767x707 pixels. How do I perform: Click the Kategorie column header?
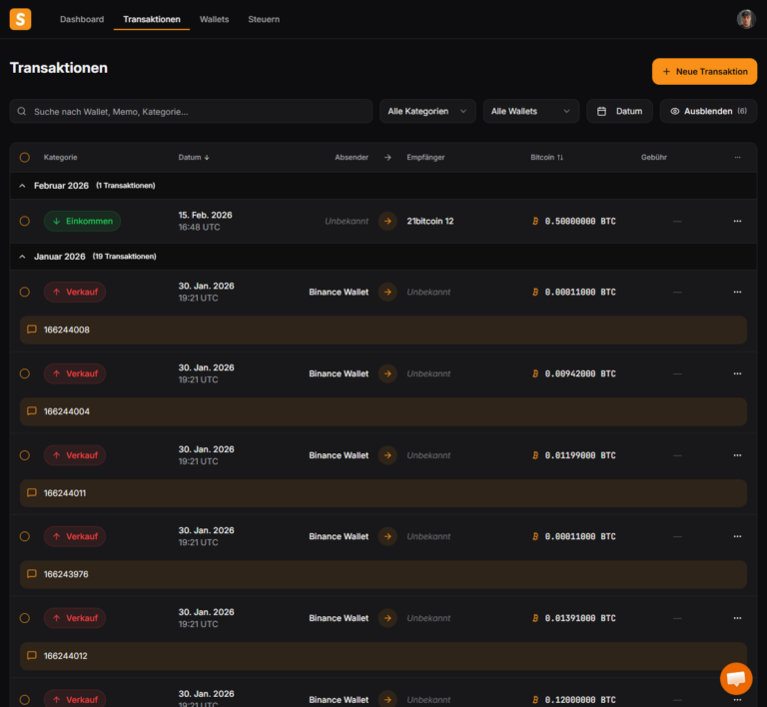point(60,158)
